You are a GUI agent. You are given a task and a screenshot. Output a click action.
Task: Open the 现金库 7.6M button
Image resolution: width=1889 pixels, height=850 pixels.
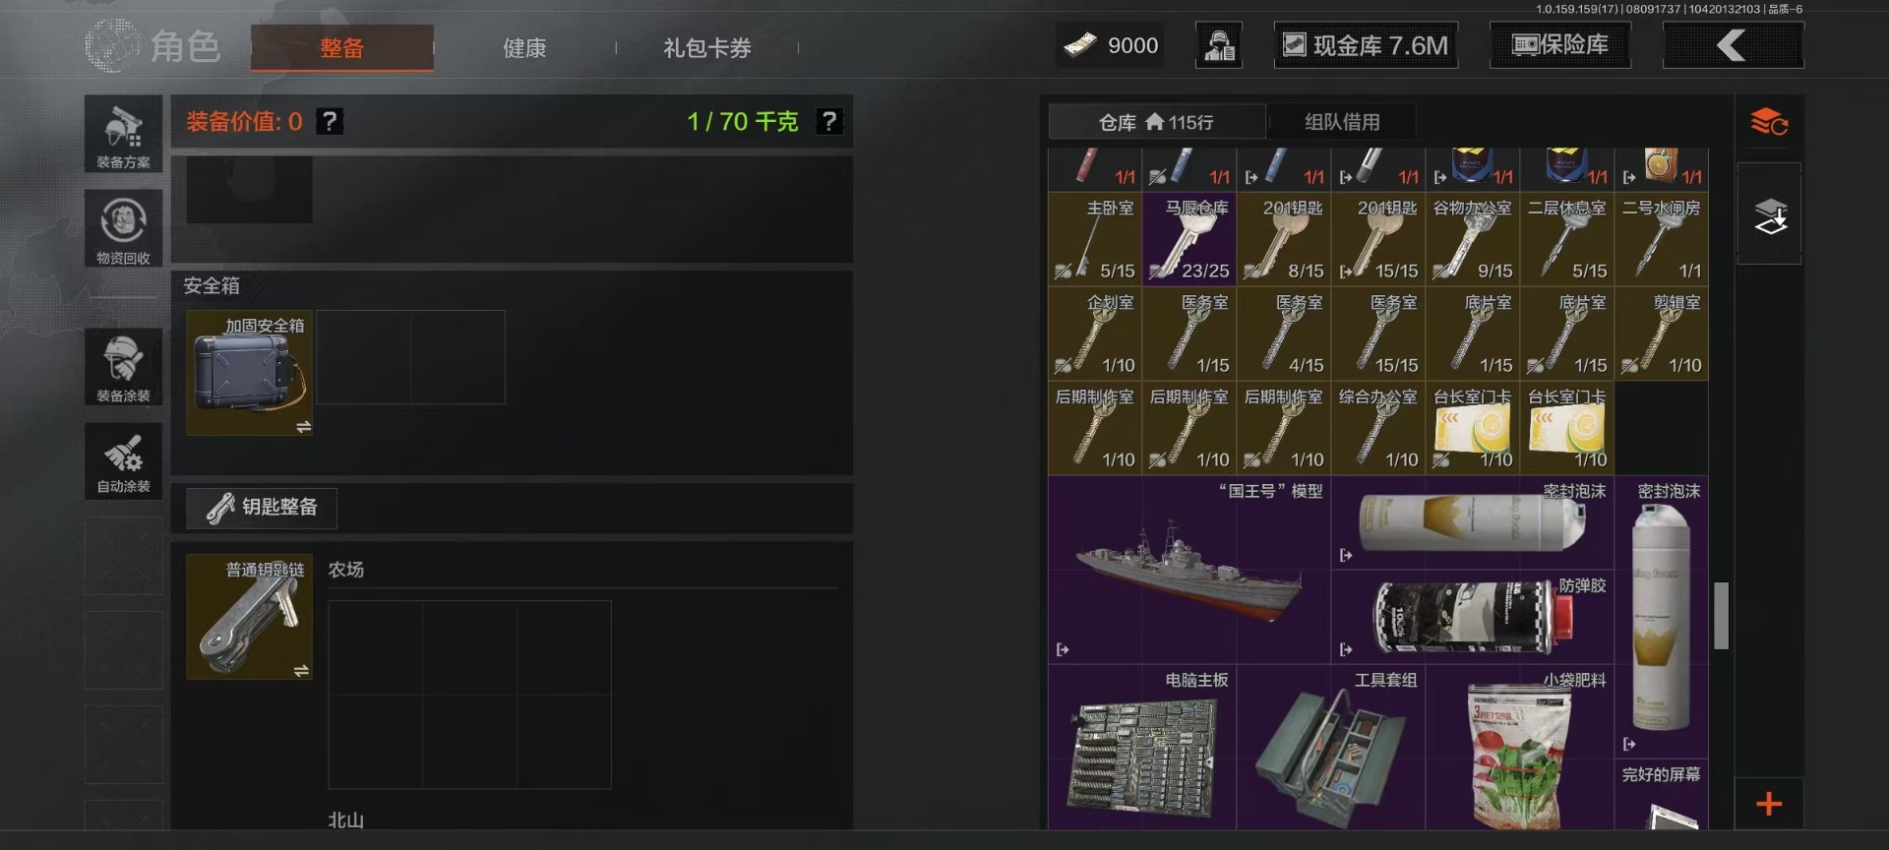pyautogui.click(x=1367, y=45)
